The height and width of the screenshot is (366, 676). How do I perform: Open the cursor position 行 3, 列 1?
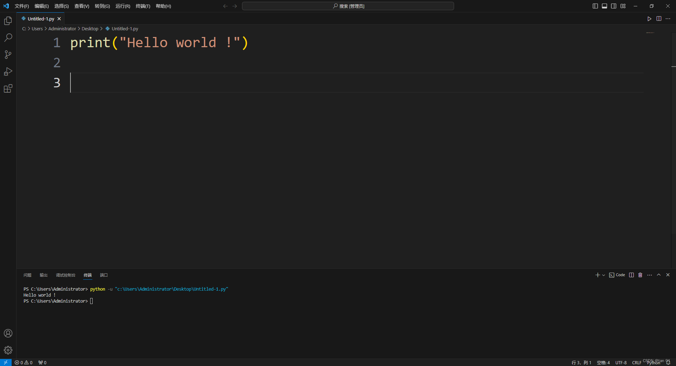point(581,363)
